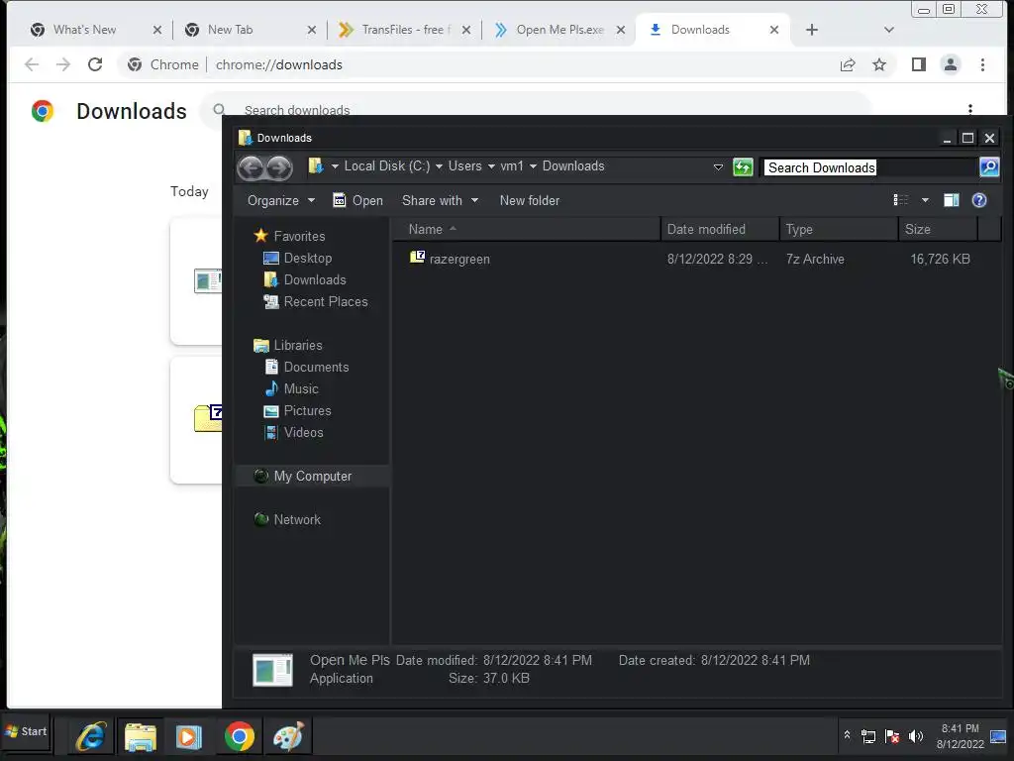Sort files by Type column
1014x761 pixels.
(839, 229)
